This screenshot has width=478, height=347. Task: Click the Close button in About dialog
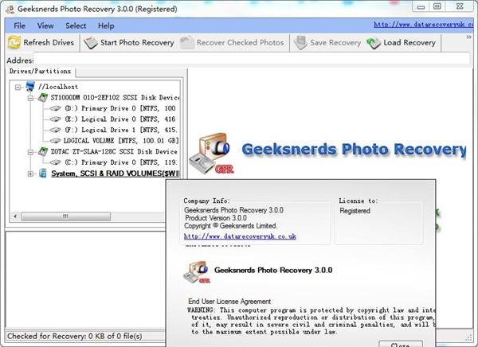[x=401, y=345]
